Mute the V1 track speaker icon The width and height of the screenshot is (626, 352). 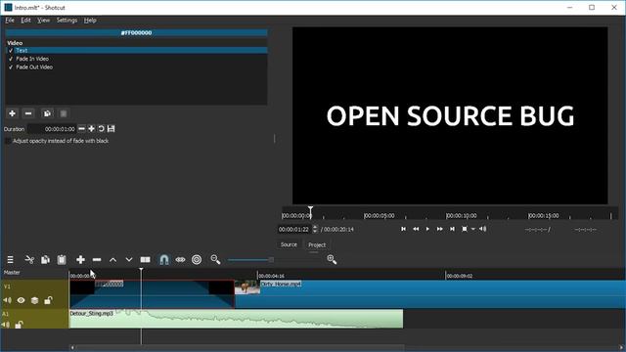7,300
